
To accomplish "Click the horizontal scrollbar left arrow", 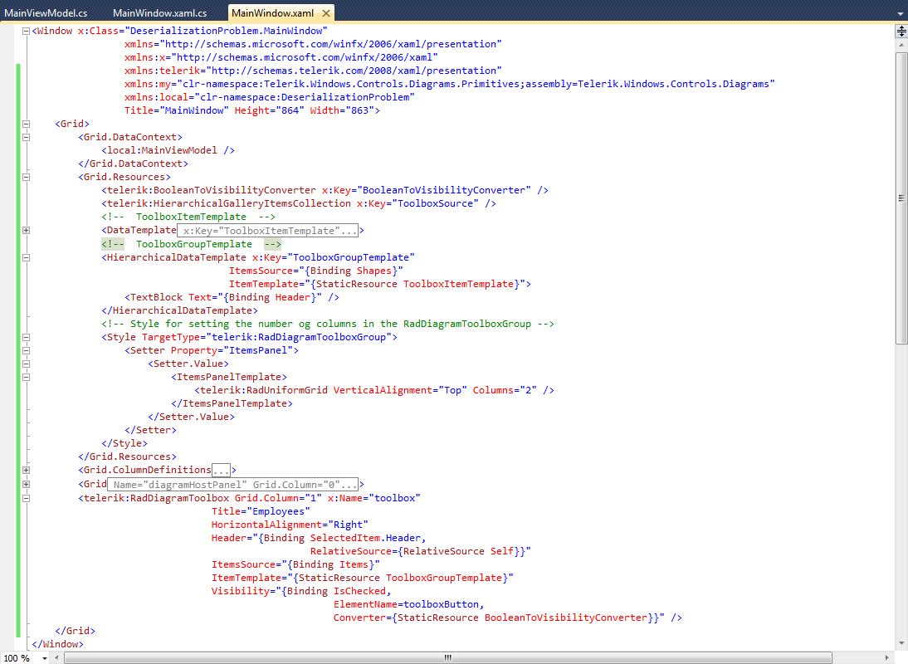I will pos(56,657).
